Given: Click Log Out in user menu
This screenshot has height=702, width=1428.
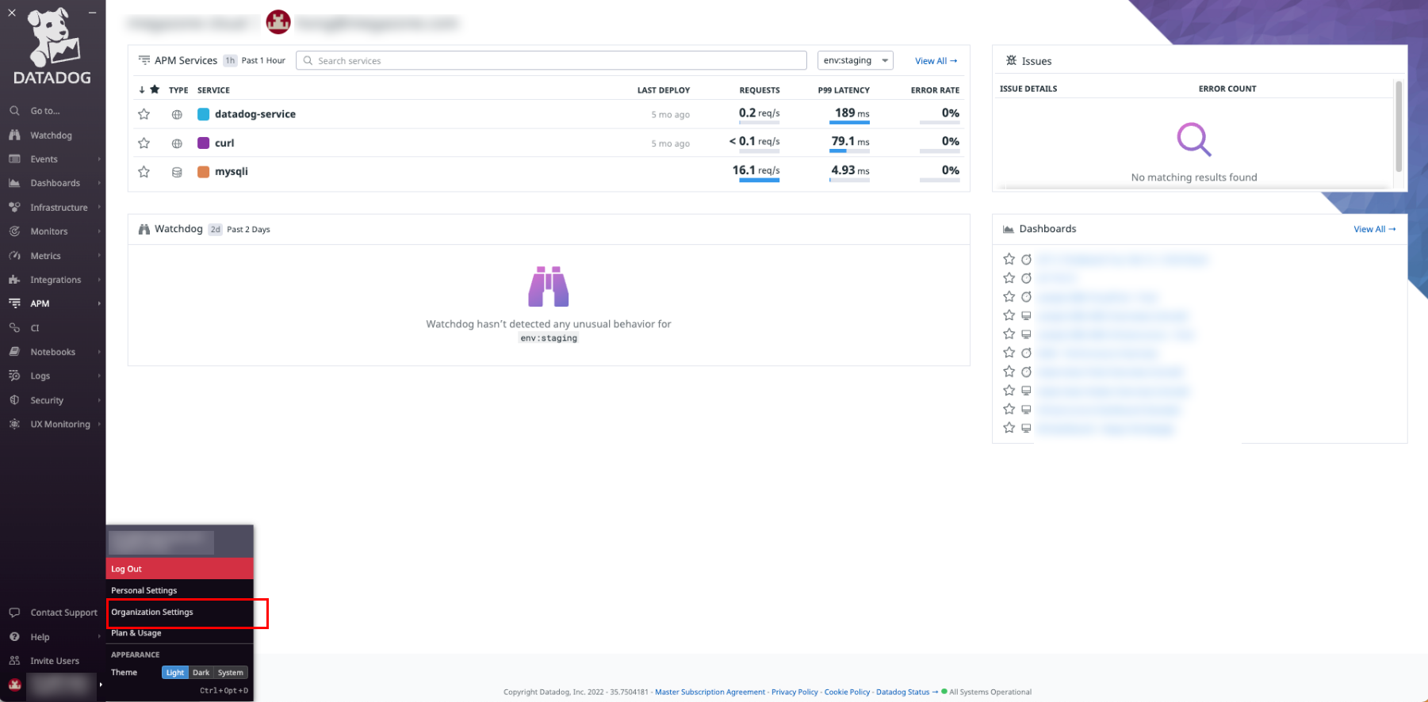Looking at the screenshot, I should point(180,569).
